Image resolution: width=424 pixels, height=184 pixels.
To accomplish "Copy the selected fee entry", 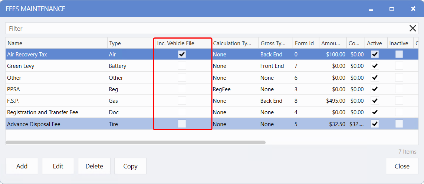I will click(x=130, y=166).
